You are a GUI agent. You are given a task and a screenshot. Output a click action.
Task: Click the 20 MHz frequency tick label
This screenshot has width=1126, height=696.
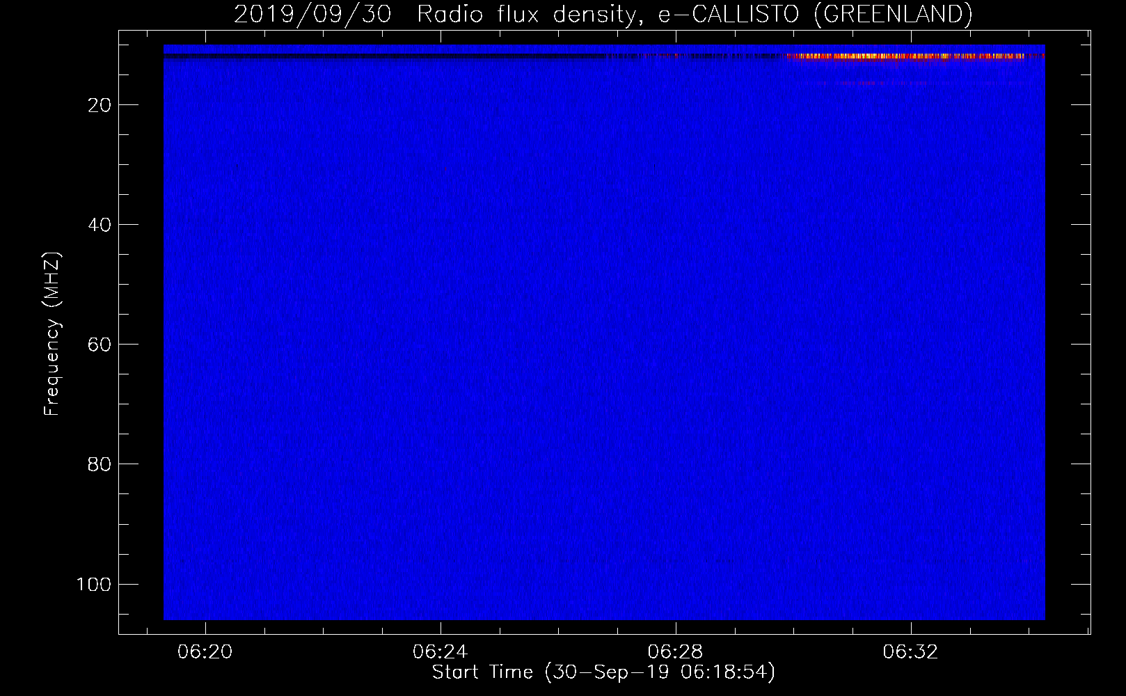100,105
